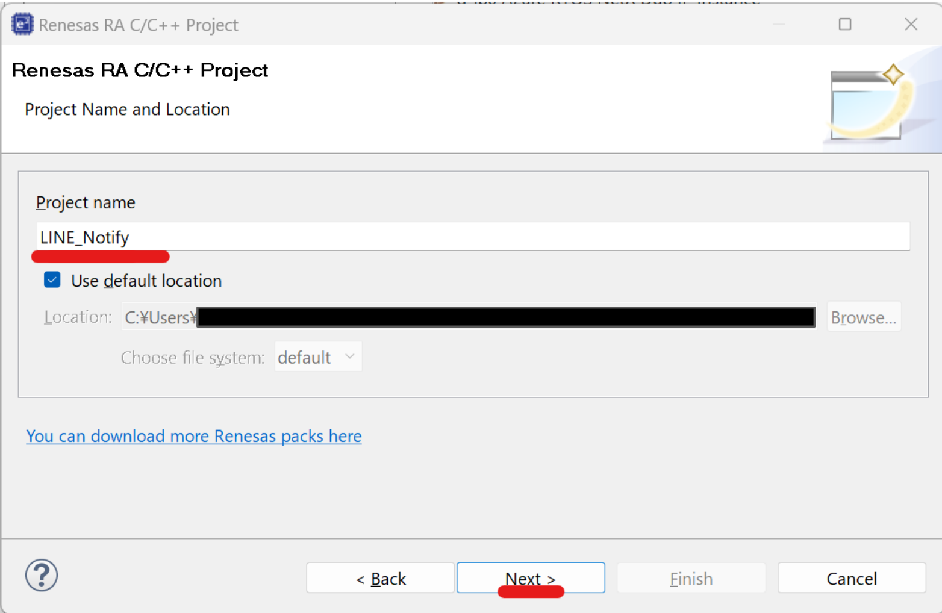Open the Choose file system dropdown
This screenshot has height=613, width=942.
click(x=318, y=357)
